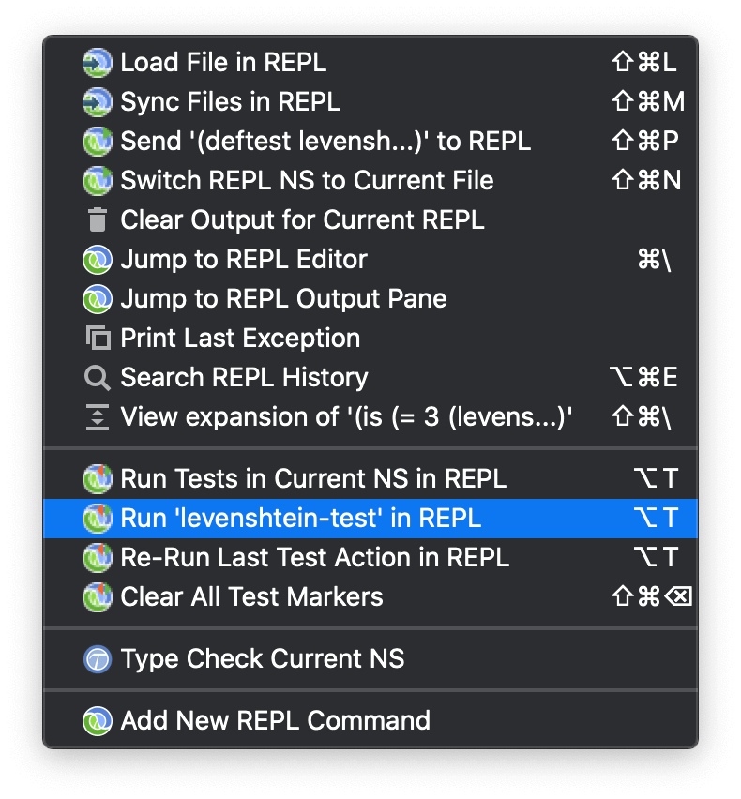Click the Print Last Exception copy icon
The width and height of the screenshot is (741, 799).
tap(98, 338)
